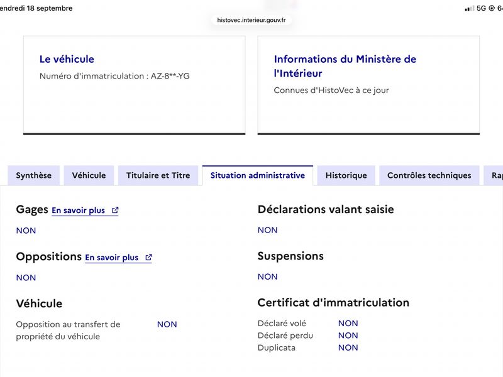Viewport: 503px width, 377px height.
Task: Click Informations du Ministère de l'Intérieur heading
Action: (345, 66)
